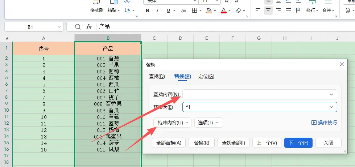
Task: Select the 替换(P) tab
Action: tap(182, 77)
